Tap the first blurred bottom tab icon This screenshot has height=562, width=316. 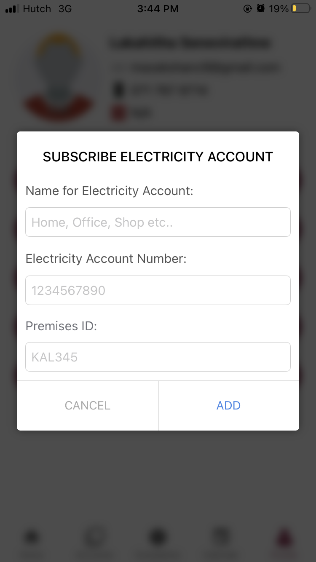click(x=32, y=538)
